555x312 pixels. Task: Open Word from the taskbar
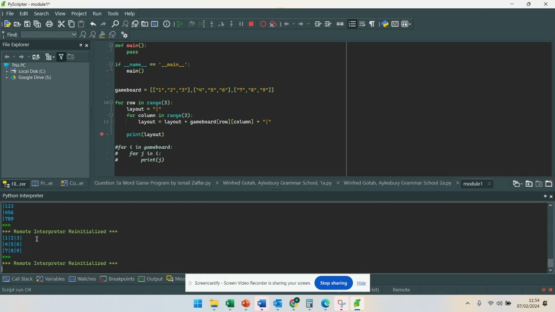coord(261,304)
